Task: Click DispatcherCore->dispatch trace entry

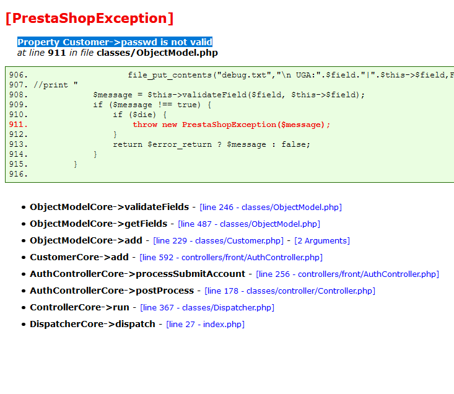Action: [93, 324]
